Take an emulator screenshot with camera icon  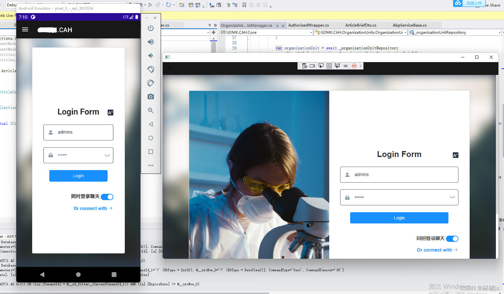point(151,97)
